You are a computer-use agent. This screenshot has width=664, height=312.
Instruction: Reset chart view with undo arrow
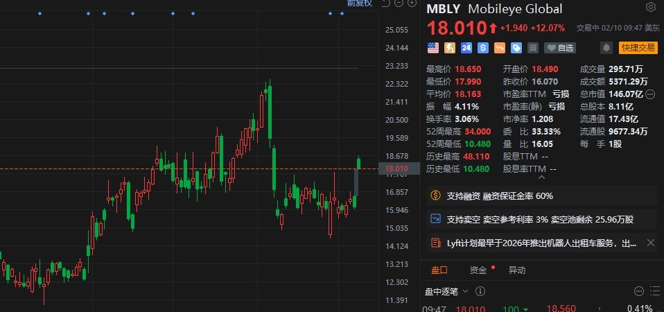click(386, 3)
